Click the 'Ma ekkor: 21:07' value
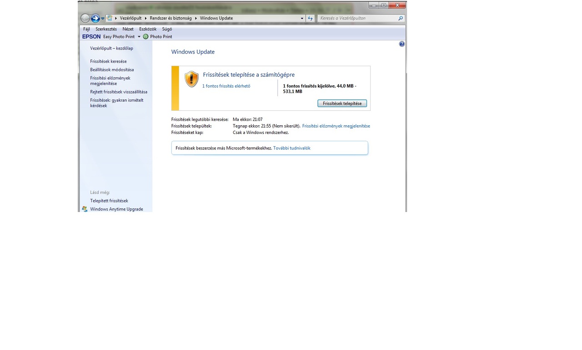Viewport: 582px width, 350px height. click(x=247, y=119)
